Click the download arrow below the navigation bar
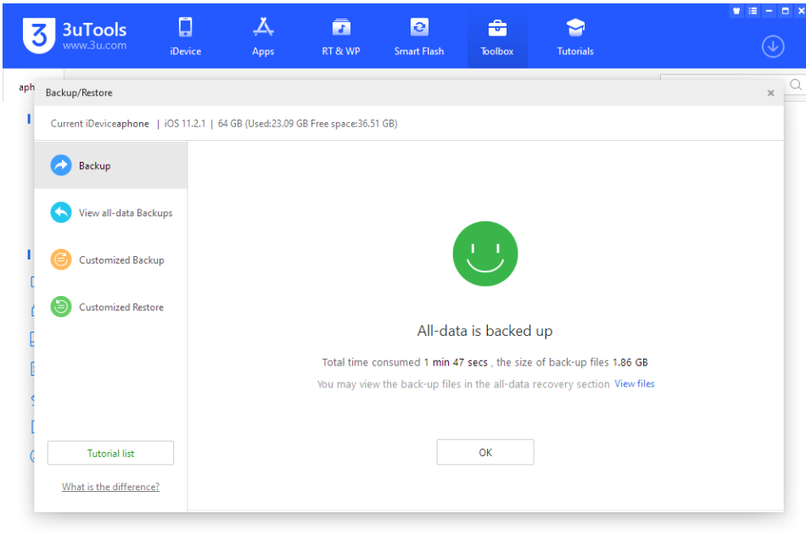Viewport: 806px width, 558px height. tap(772, 47)
